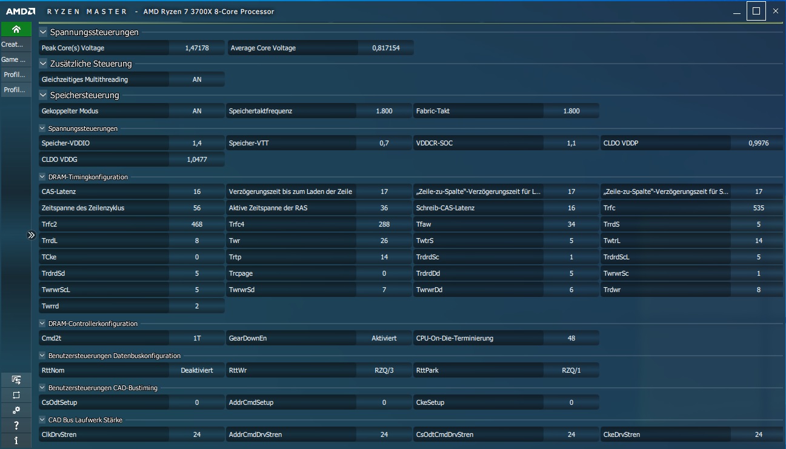Click the CPU-On-Die-Terminierung value 48
Image resolution: width=786 pixels, height=449 pixels.
point(571,338)
